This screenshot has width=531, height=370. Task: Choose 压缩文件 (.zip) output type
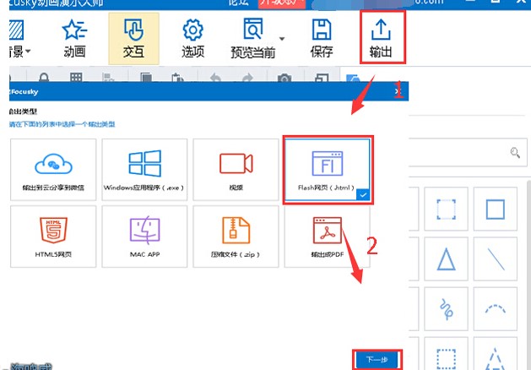pos(236,237)
